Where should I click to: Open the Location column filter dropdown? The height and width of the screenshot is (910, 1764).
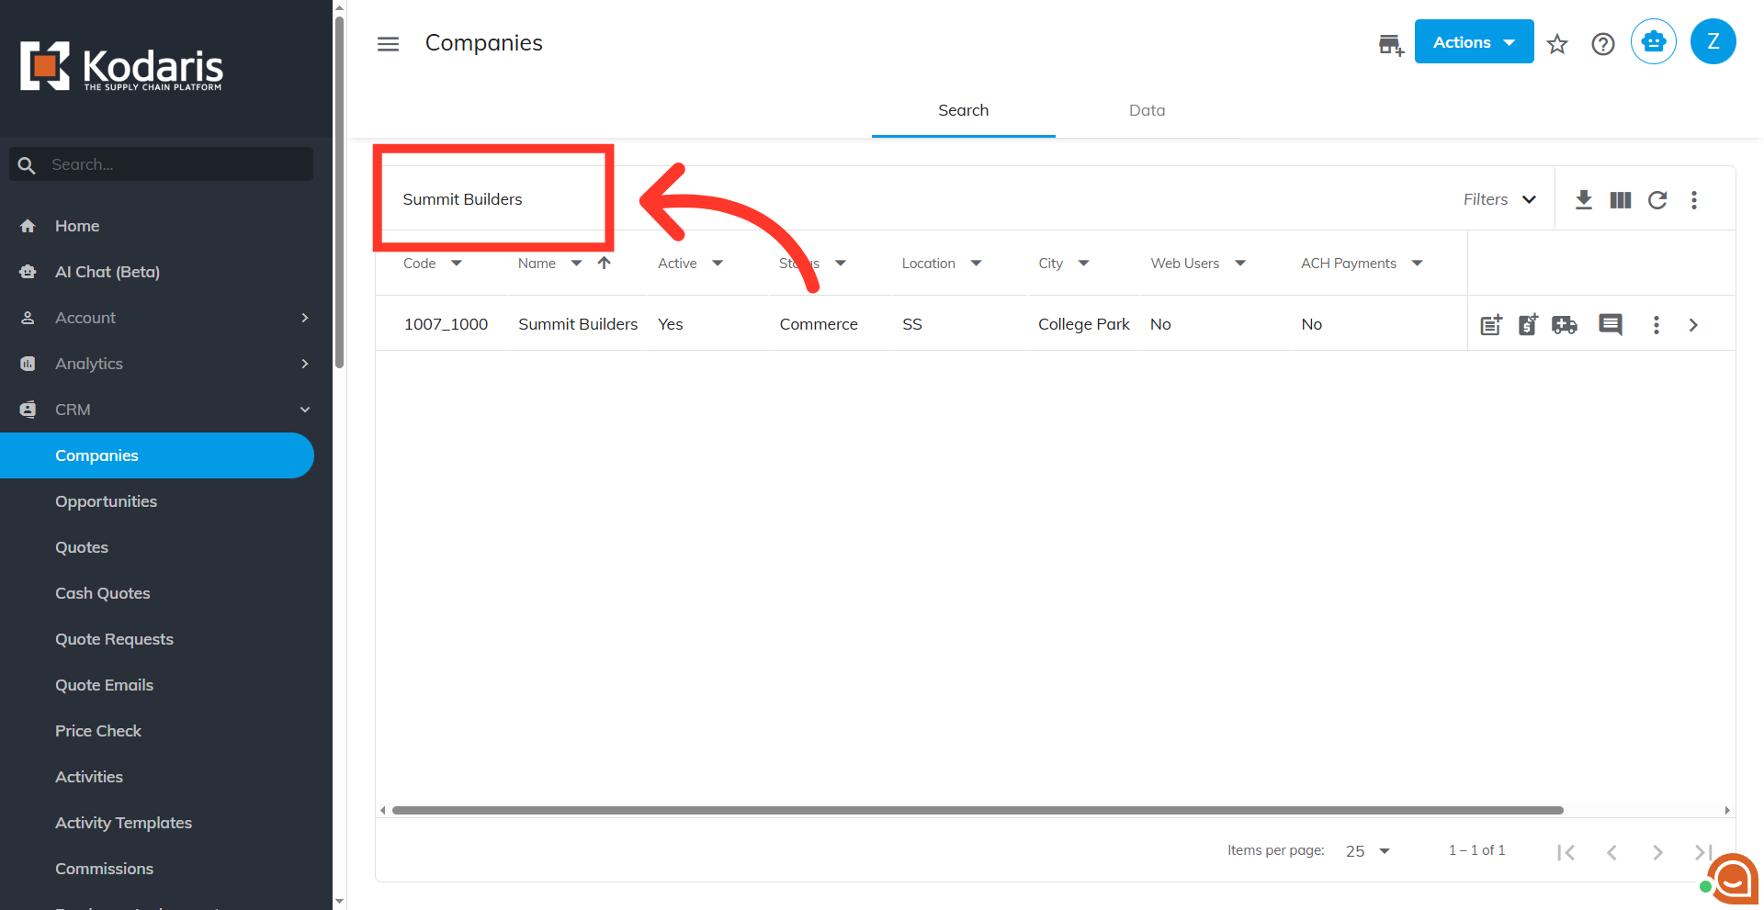[x=976, y=264]
